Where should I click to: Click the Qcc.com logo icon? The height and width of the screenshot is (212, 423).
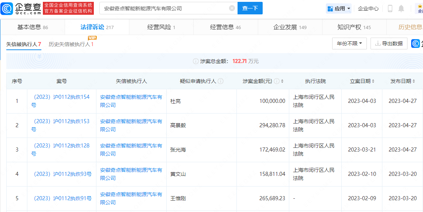coord(6,8)
